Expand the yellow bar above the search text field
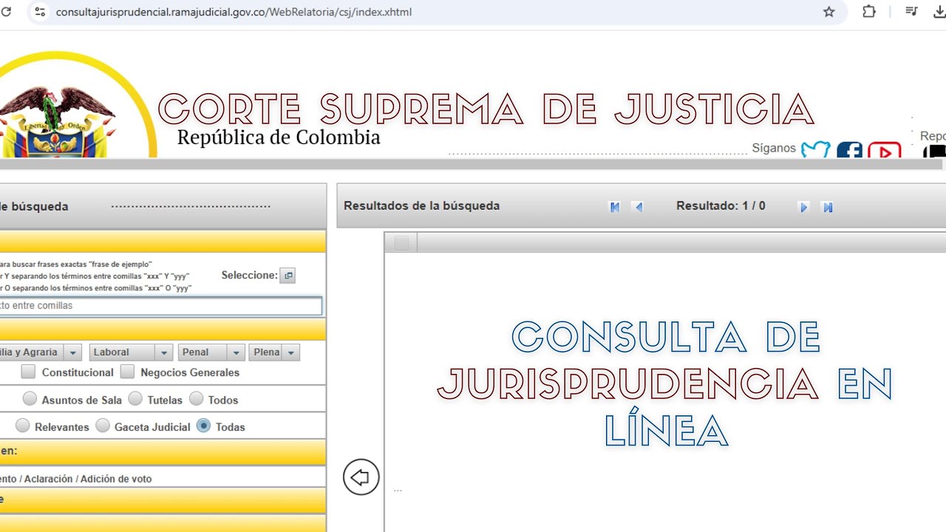 pos(163,242)
